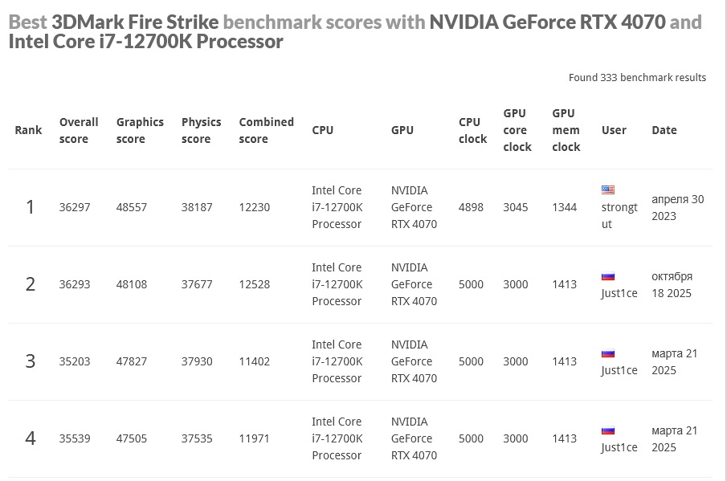Click the GPU core clock column header
Viewport: 727px width, 481px height.
pyautogui.click(x=517, y=130)
